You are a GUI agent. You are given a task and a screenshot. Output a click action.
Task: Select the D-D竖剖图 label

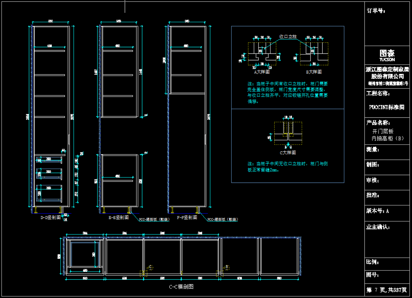pos(50,217)
